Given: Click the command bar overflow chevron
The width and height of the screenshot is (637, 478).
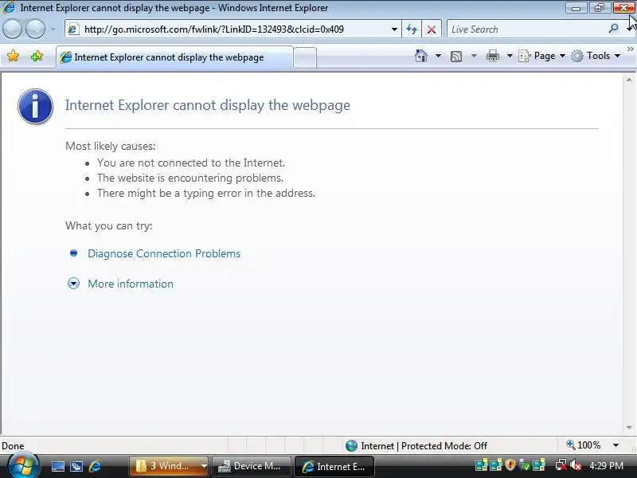Looking at the screenshot, I should pos(630,49).
